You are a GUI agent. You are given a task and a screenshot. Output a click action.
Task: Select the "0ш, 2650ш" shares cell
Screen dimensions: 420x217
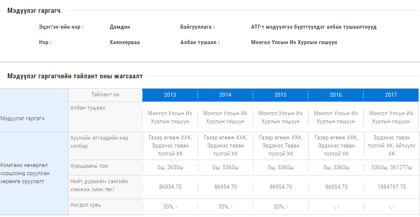(170, 168)
